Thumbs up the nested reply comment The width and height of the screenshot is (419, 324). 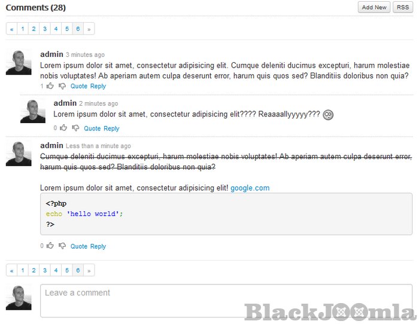63,128
